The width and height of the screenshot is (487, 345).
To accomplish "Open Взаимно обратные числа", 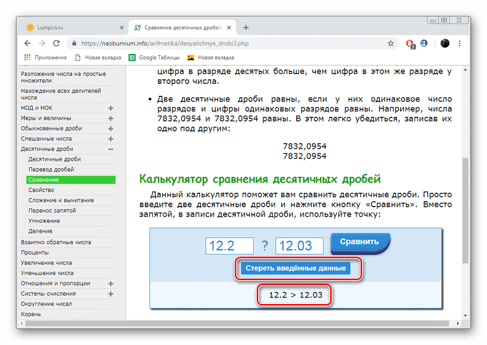I will point(56,242).
